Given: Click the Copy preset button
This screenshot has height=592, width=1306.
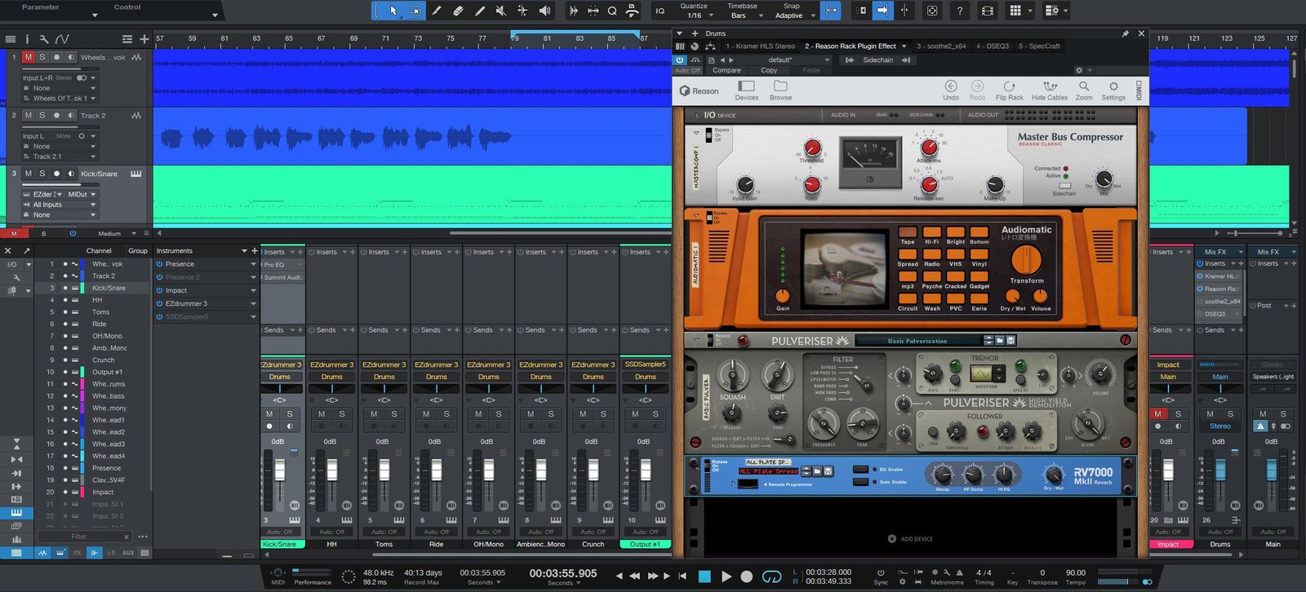Looking at the screenshot, I should [x=769, y=70].
